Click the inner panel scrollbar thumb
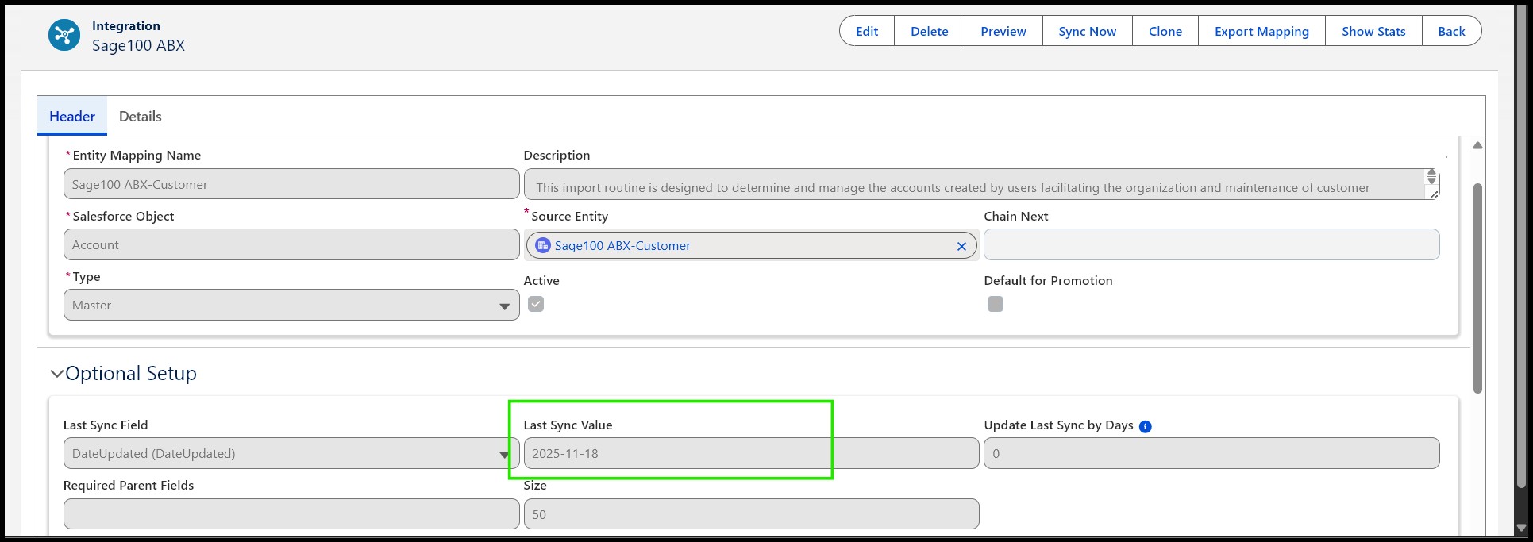 (1477, 288)
